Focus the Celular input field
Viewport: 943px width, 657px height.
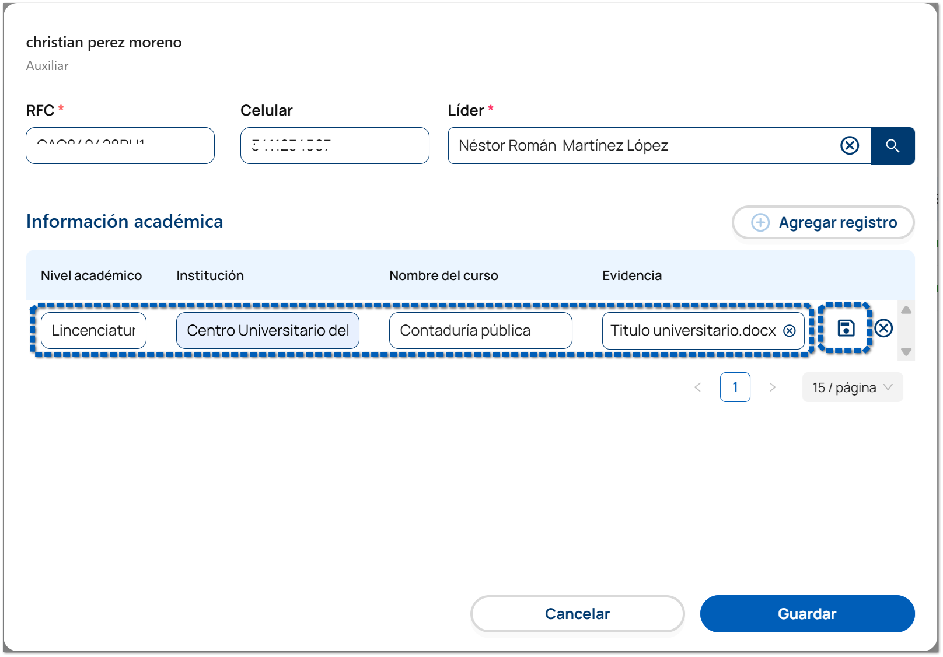pos(334,146)
